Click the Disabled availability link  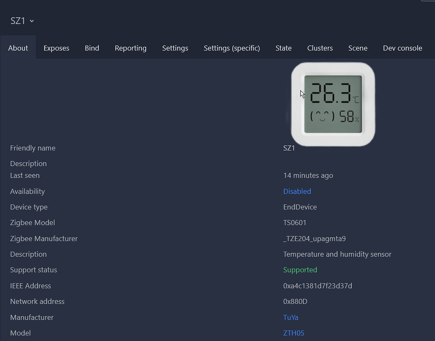297,191
